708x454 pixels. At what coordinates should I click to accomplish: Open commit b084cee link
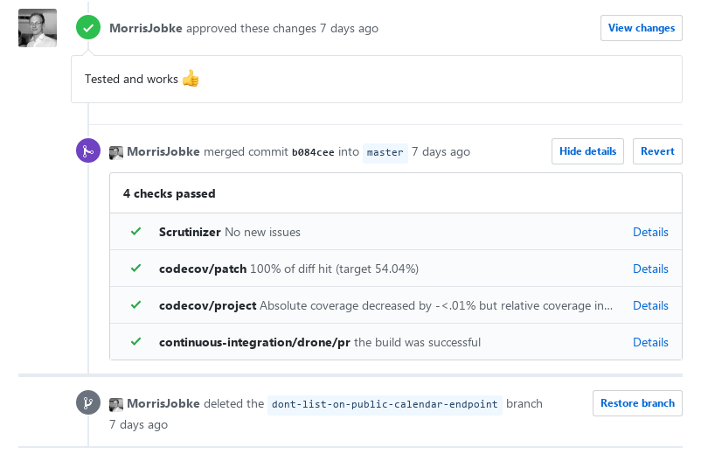click(x=313, y=152)
